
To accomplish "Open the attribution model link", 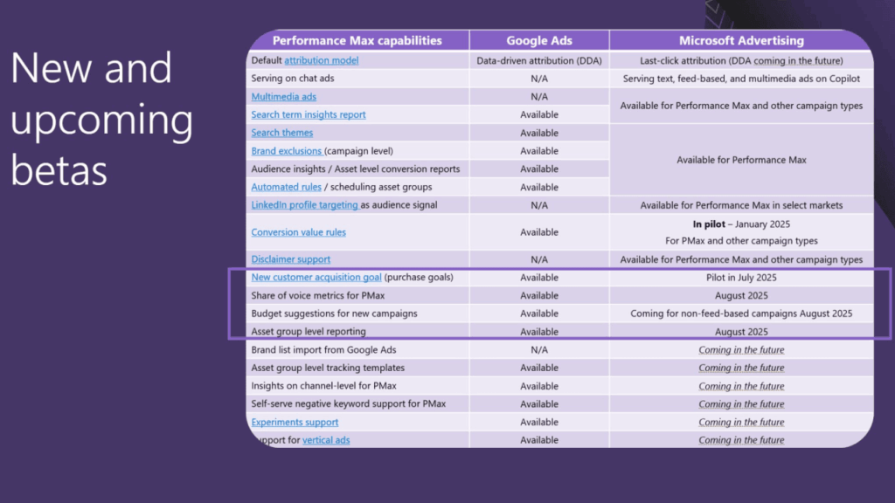I will pos(322,60).
